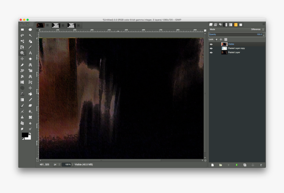Viewport: 284px width, 193px height.
Task: Lower layer with green down arrow
Action: coord(236,165)
